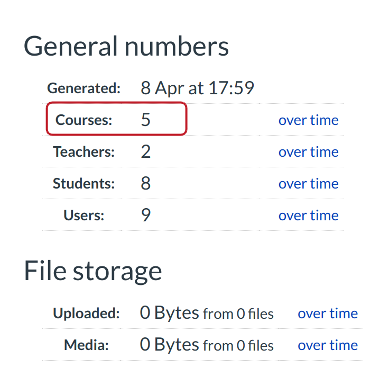The width and height of the screenshot is (389, 376).
Task: Open the Media "over time" link
Action: point(328,345)
